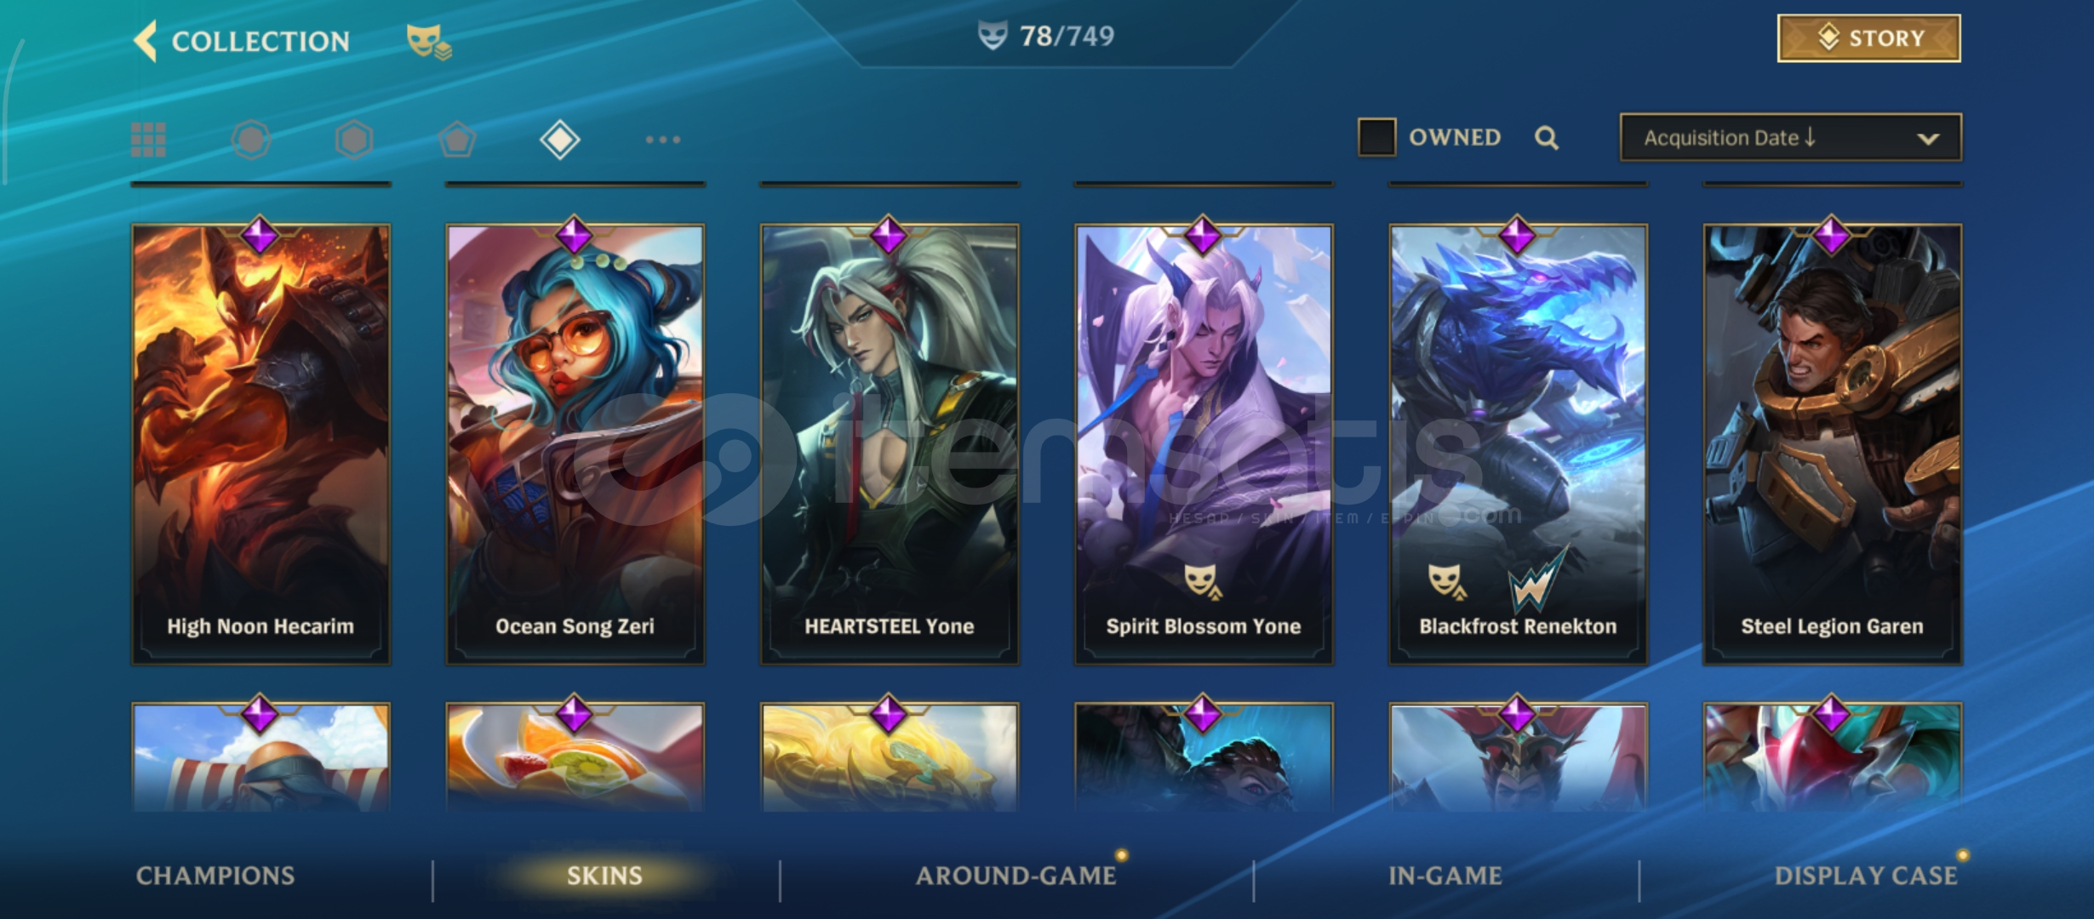The image size is (2094, 919).
Task: Toggle the Owned checkbox
Action: [1376, 137]
